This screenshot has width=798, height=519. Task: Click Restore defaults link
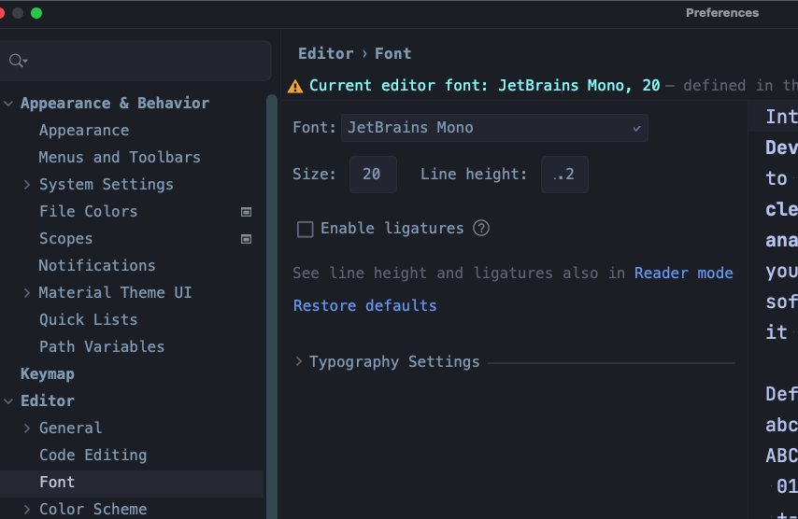(365, 305)
